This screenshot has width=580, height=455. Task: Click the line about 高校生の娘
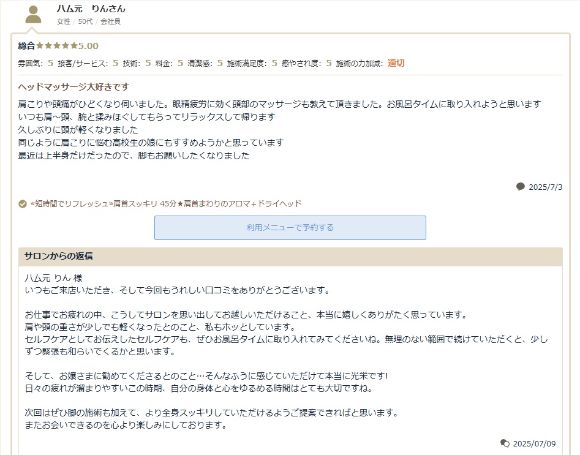tap(151, 143)
